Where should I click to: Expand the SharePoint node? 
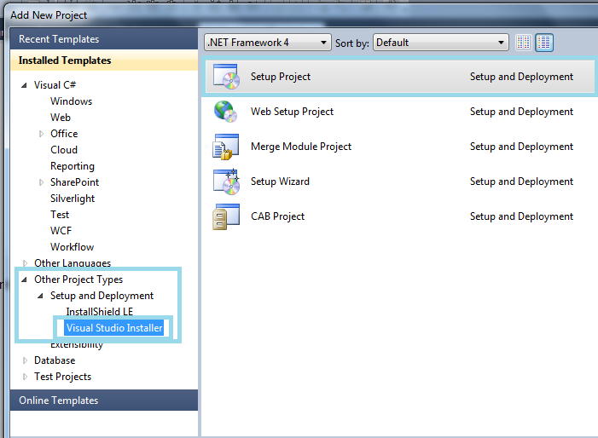pos(41,182)
